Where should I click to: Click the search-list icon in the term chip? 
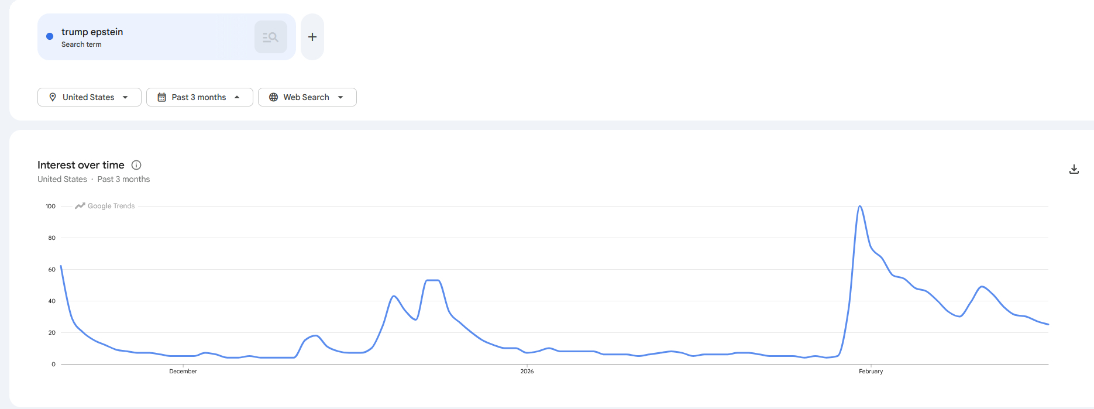tap(270, 37)
